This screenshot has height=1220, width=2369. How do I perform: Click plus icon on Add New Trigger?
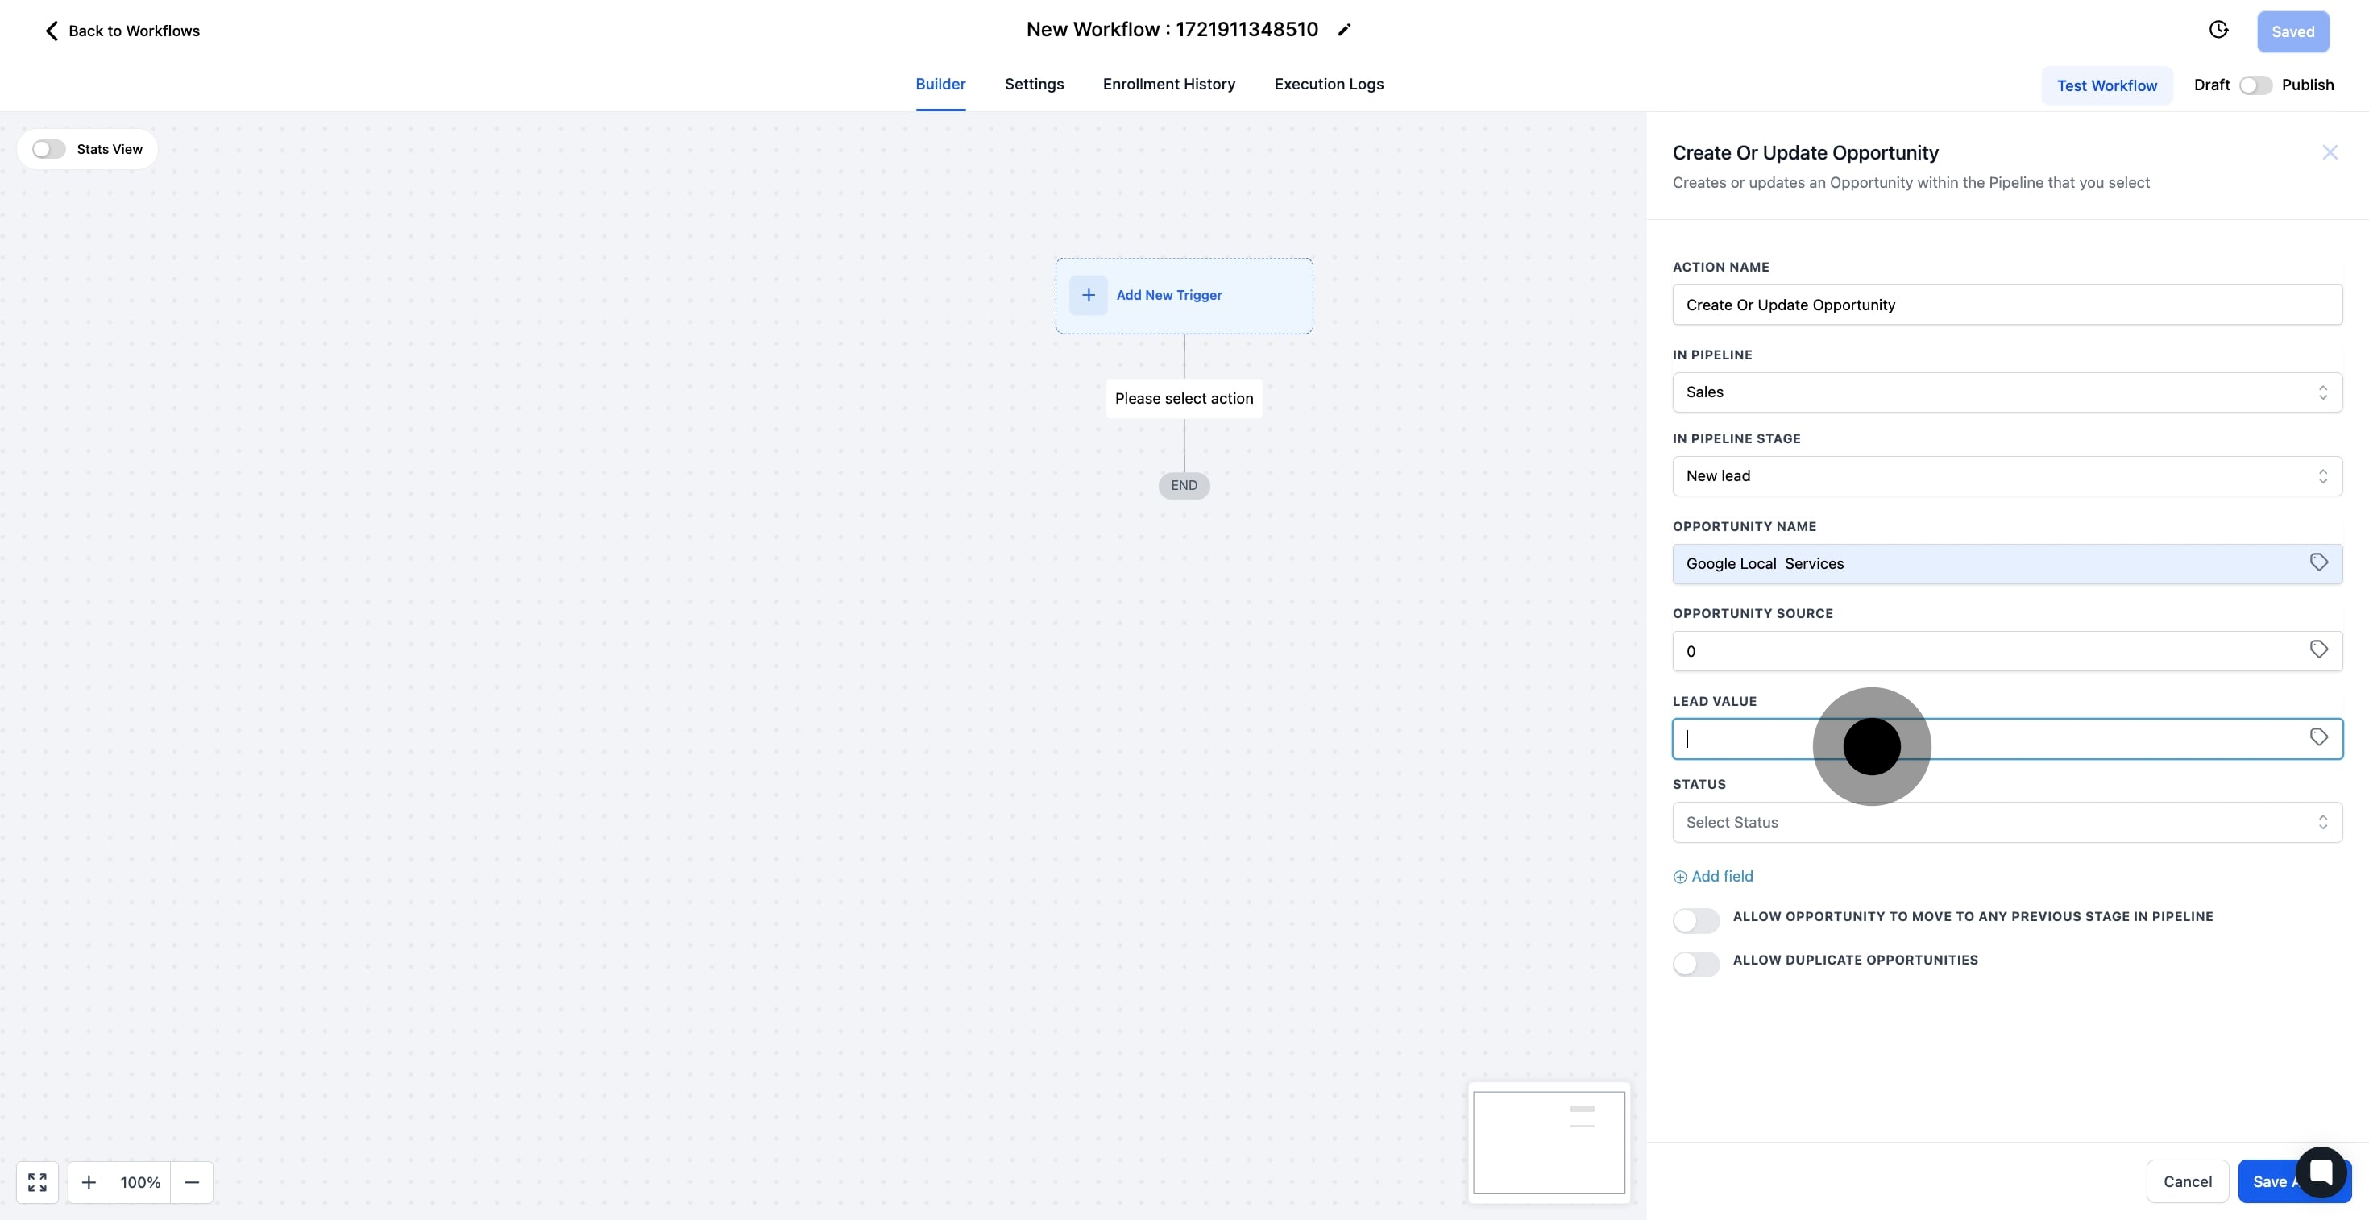click(x=1088, y=295)
